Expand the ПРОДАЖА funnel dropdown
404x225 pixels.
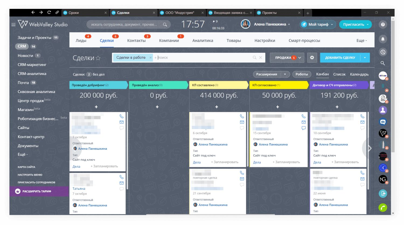pos(300,58)
